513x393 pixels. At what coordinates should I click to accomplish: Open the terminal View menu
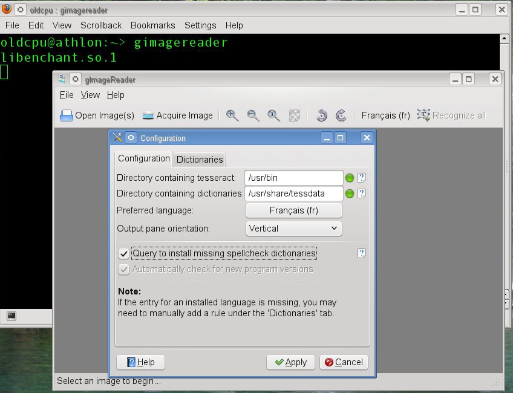point(62,25)
